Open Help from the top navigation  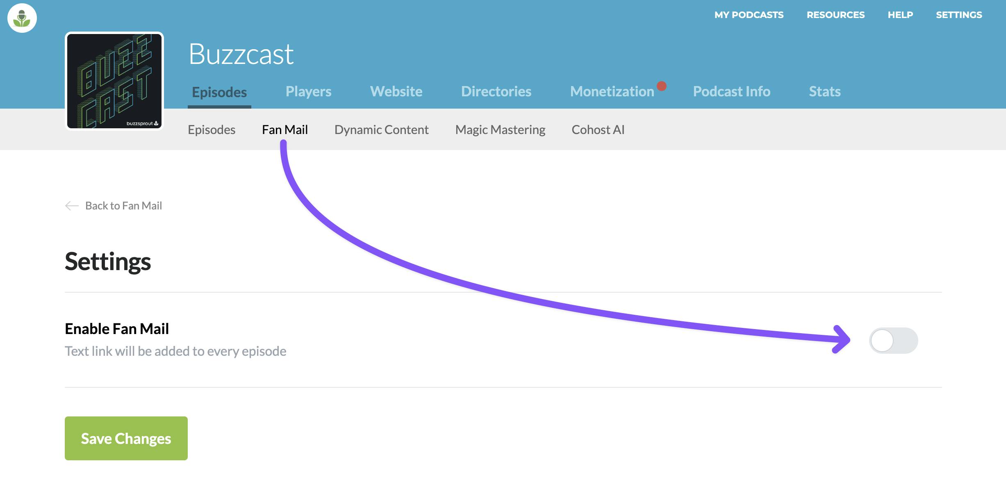pyautogui.click(x=900, y=14)
